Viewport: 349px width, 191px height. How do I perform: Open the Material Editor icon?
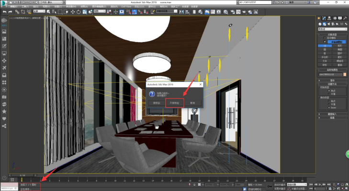pyautogui.click(x=225, y=12)
